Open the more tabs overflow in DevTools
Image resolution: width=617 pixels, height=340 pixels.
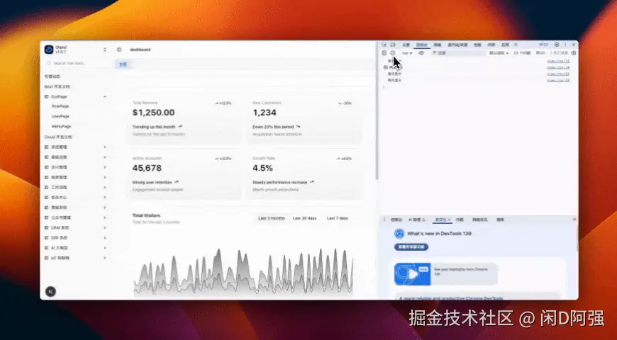pos(516,45)
